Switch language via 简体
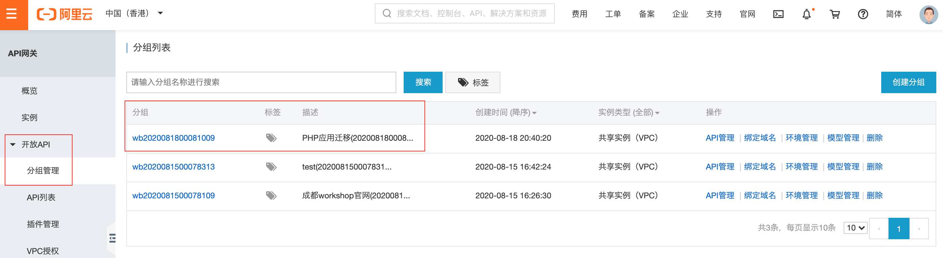The image size is (943, 258). (x=894, y=14)
